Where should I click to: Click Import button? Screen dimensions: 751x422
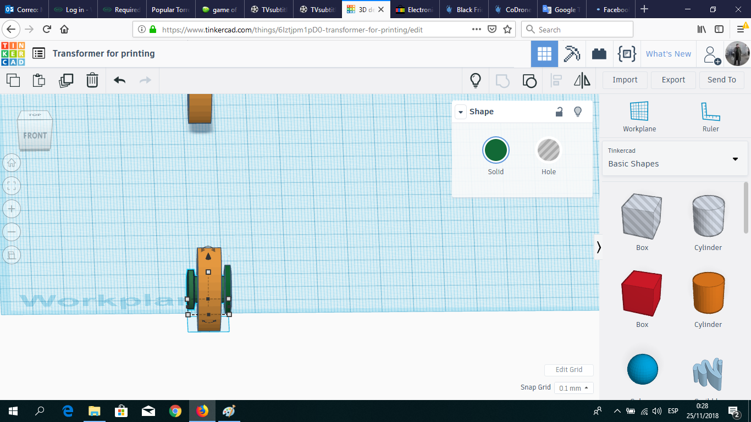(625, 80)
